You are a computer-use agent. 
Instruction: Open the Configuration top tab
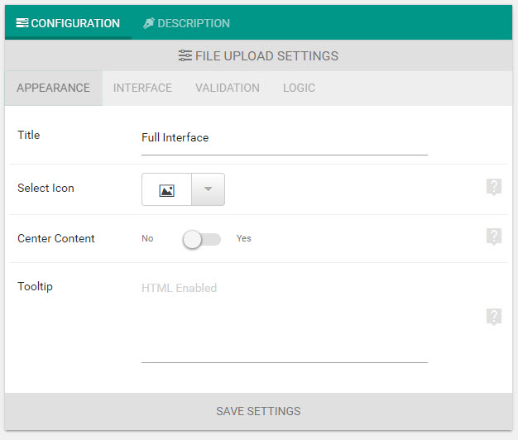(68, 23)
